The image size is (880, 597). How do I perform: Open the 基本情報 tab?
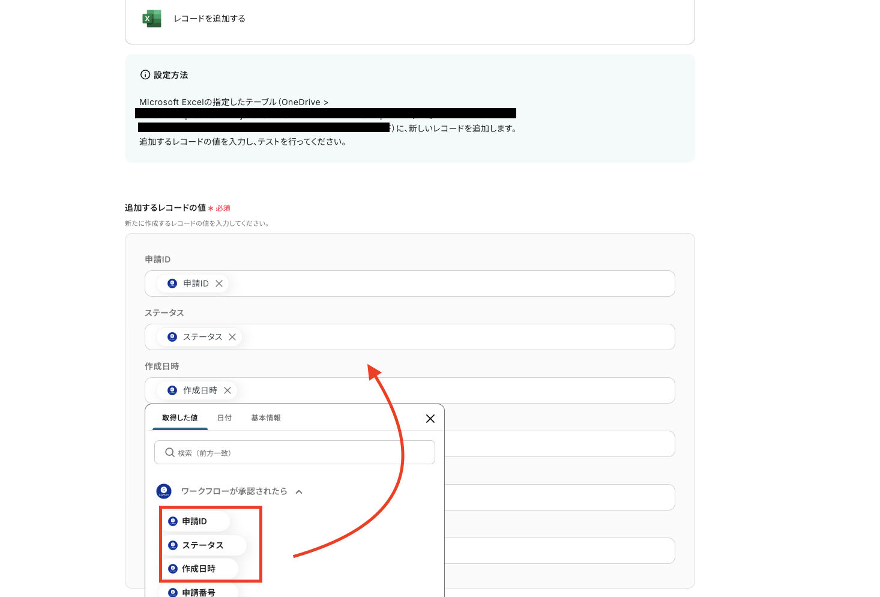266,418
